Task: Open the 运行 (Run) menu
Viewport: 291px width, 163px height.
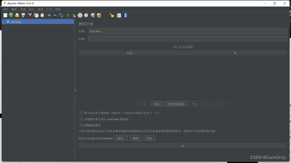Action: (31, 9)
